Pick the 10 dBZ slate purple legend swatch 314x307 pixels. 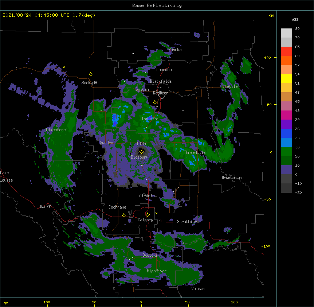click(x=286, y=170)
